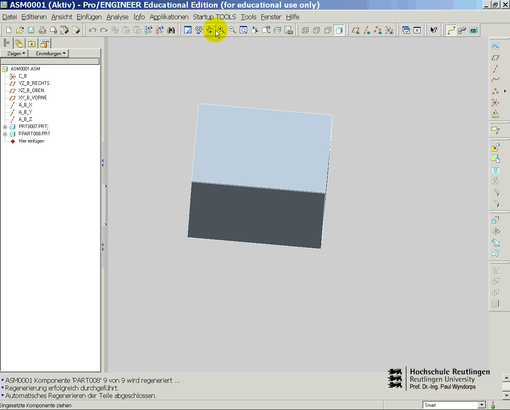The height and width of the screenshot is (410, 510).
Task: Click the hole feature tool icon
Action: (496, 170)
